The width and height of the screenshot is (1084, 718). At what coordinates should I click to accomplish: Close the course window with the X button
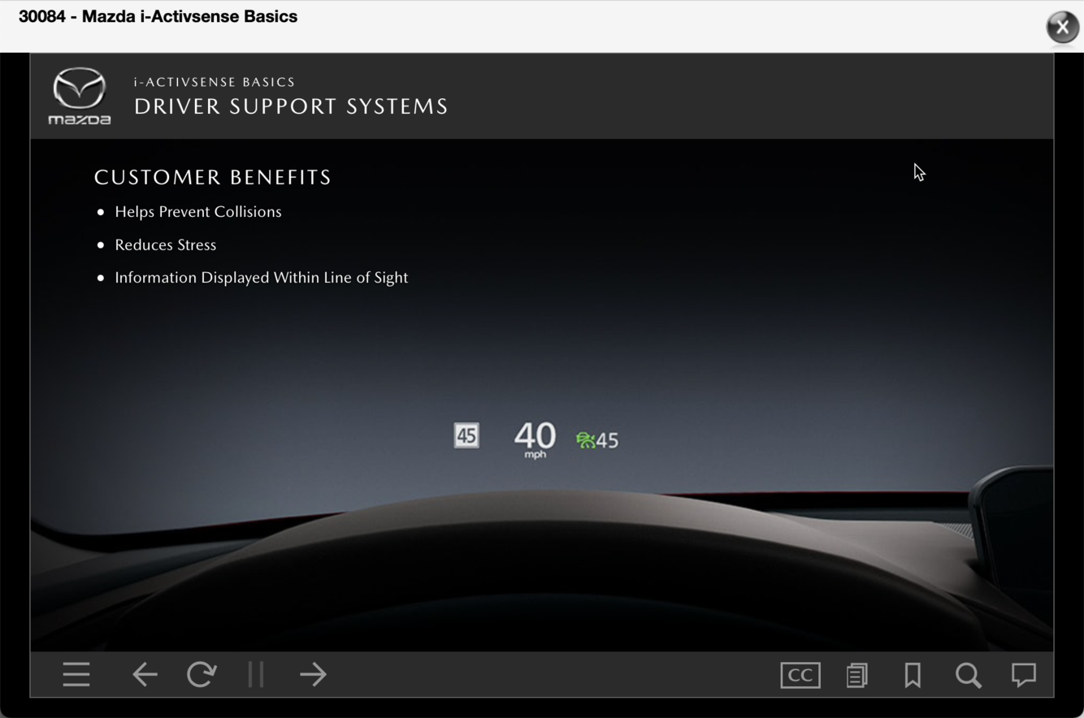click(1062, 27)
